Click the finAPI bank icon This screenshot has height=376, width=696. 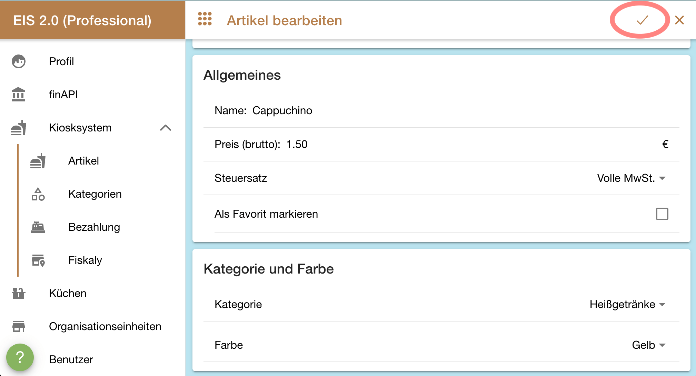coord(18,94)
